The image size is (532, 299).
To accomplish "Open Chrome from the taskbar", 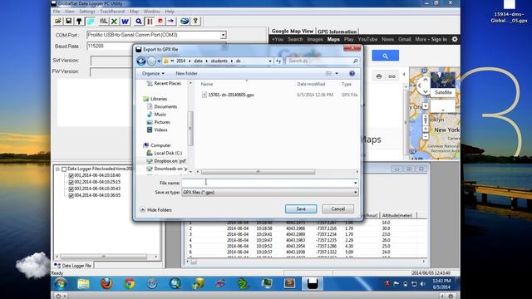I will (x=130, y=283).
